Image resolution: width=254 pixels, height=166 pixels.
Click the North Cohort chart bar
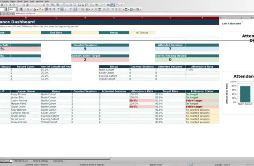[x=245, y=94]
